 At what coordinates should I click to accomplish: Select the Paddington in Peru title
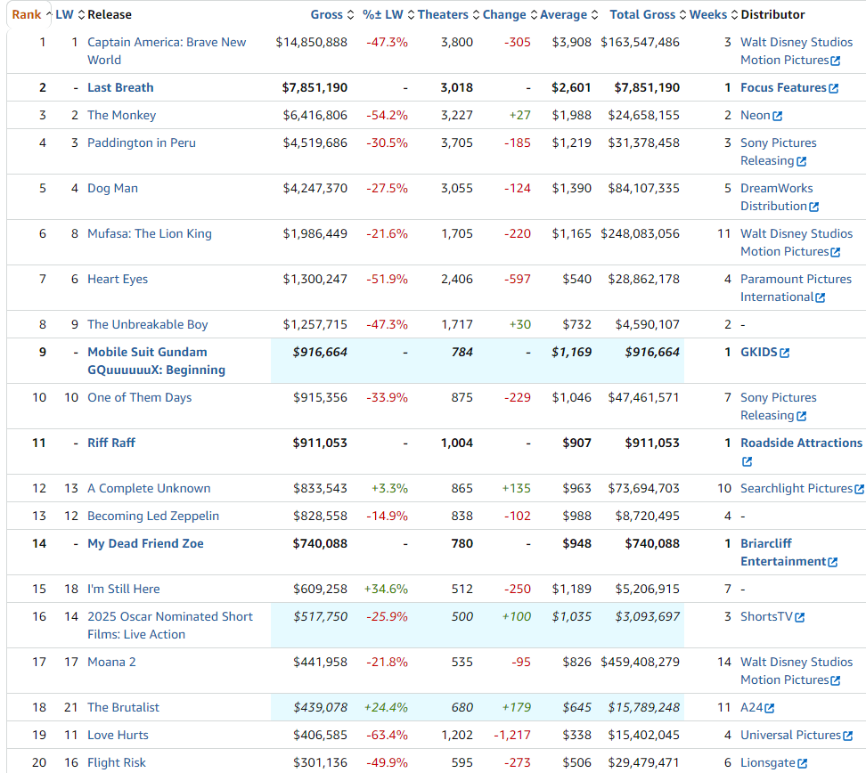click(x=141, y=142)
